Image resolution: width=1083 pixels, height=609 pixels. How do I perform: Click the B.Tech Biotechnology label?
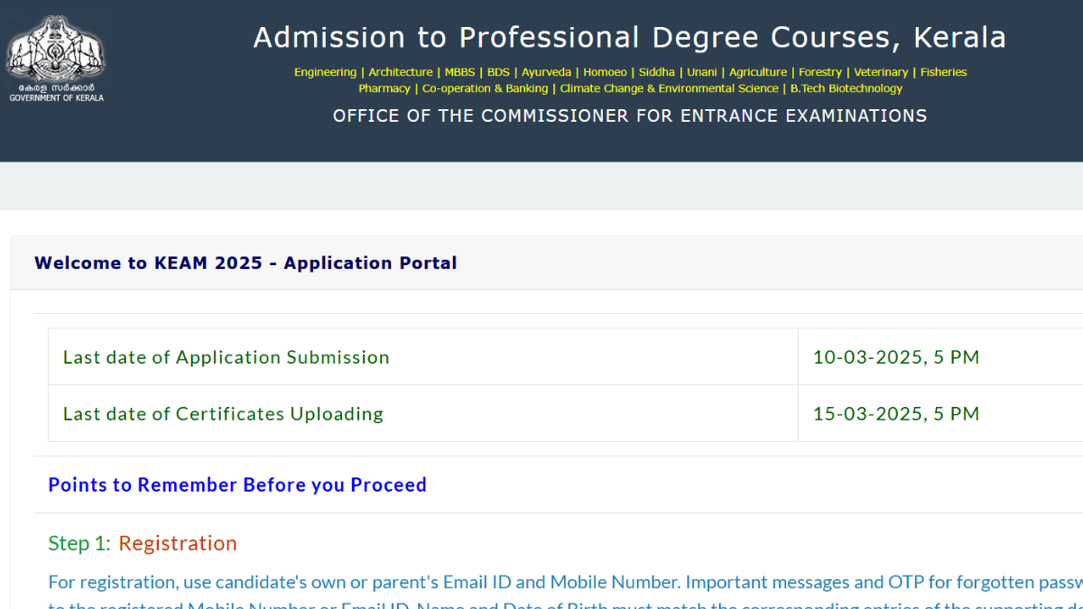(x=847, y=88)
